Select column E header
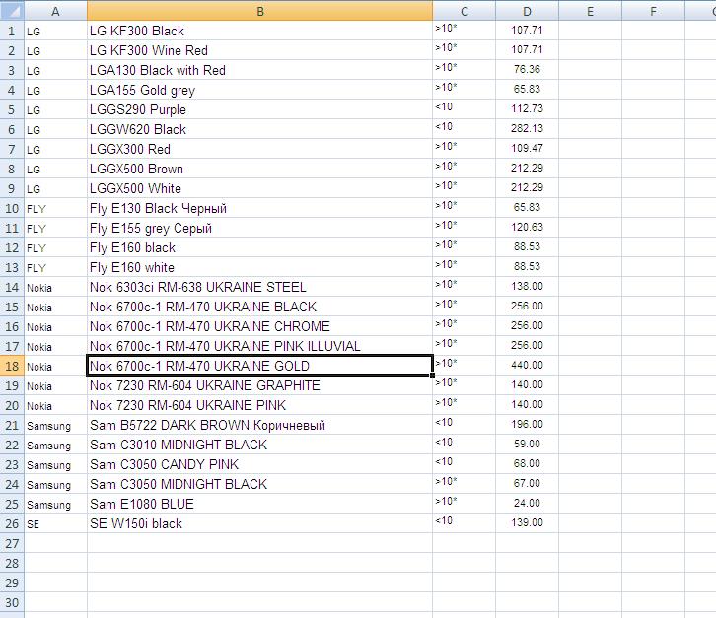The image size is (716, 618). [x=590, y=11]
